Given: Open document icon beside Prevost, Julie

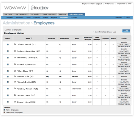Looking at the screenshot, I should coord(15,76).
